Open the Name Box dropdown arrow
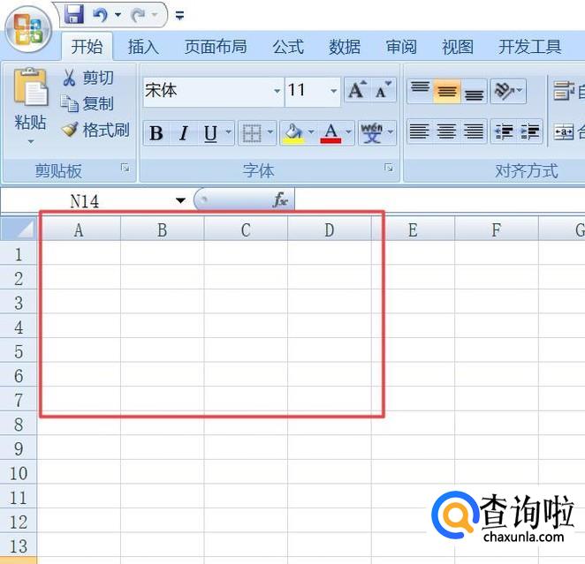Image resolution: width=585 pixels, height=564 pixels. 180,201
